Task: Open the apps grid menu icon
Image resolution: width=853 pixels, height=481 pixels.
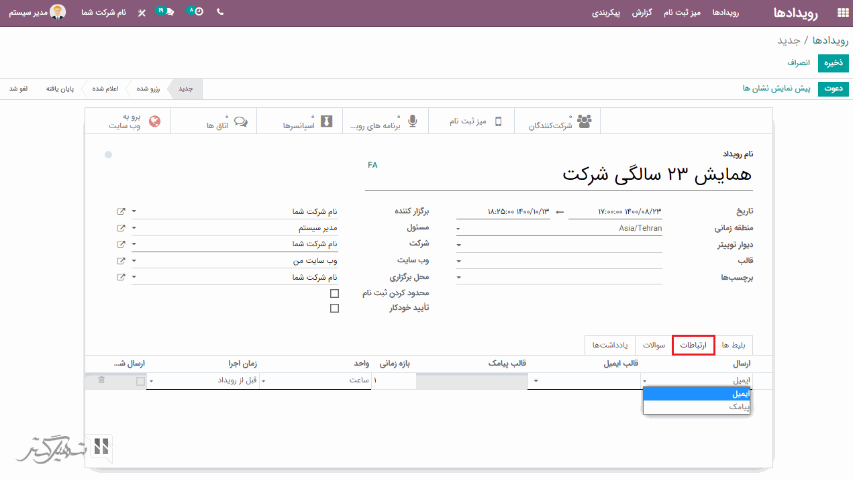Action: pos(842,13)
